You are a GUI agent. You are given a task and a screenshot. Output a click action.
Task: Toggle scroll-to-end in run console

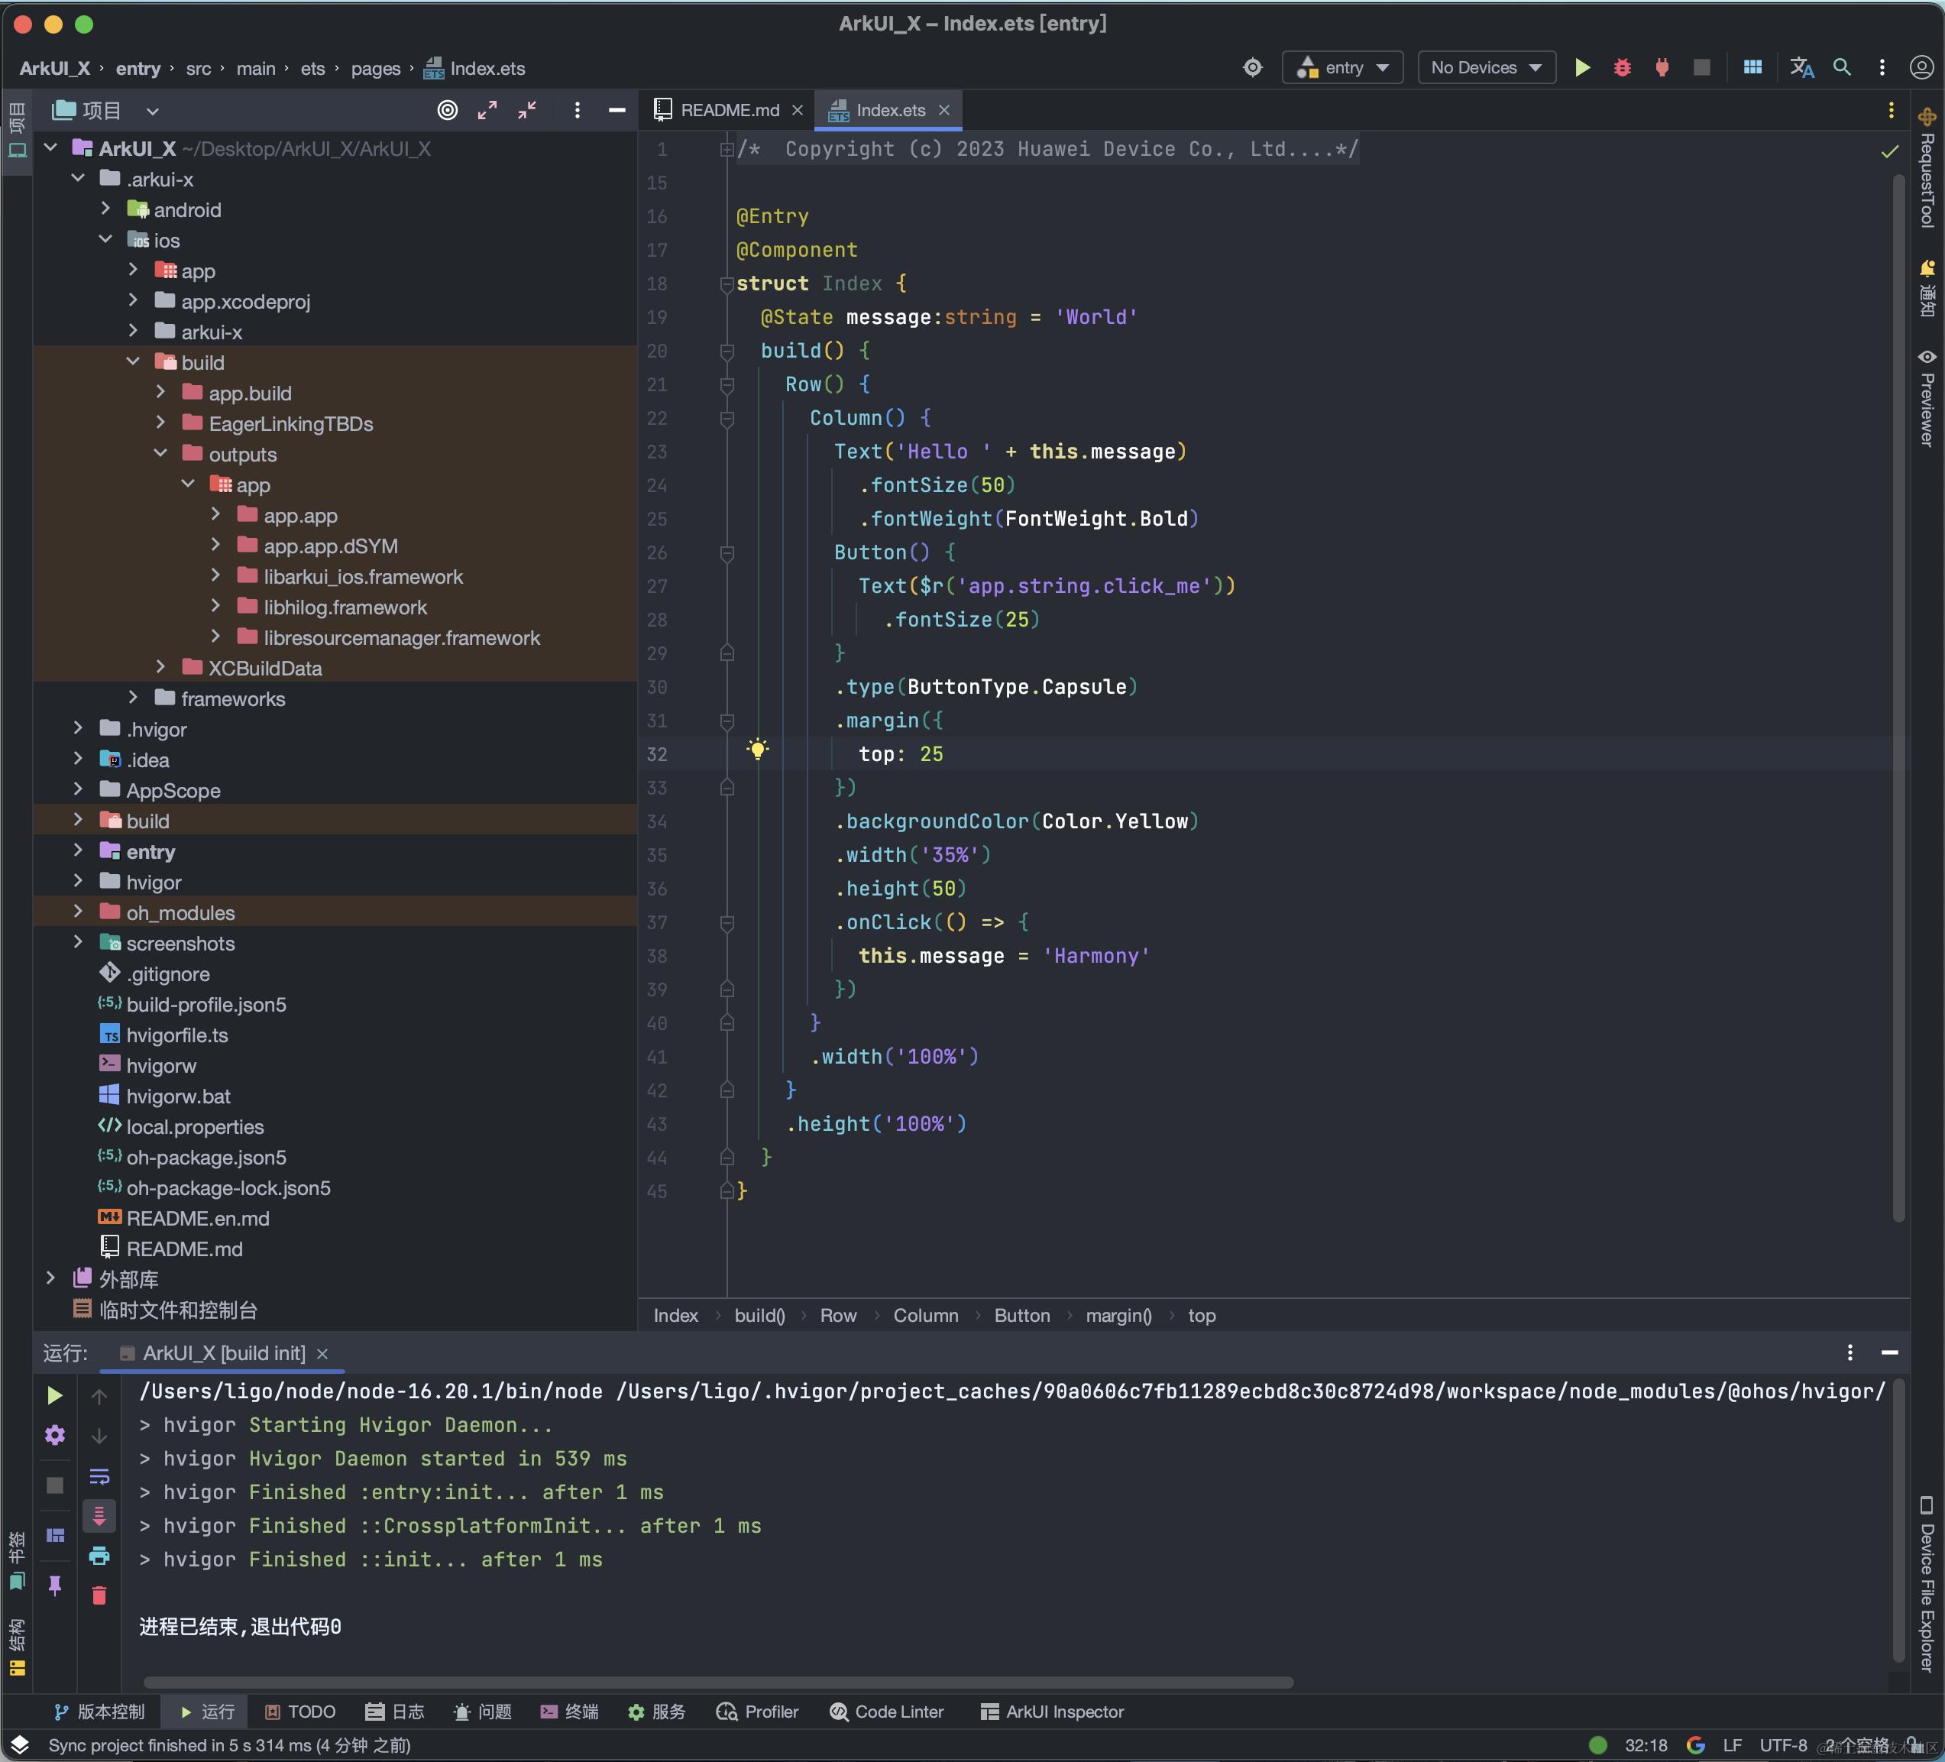tap(99, 1516)
